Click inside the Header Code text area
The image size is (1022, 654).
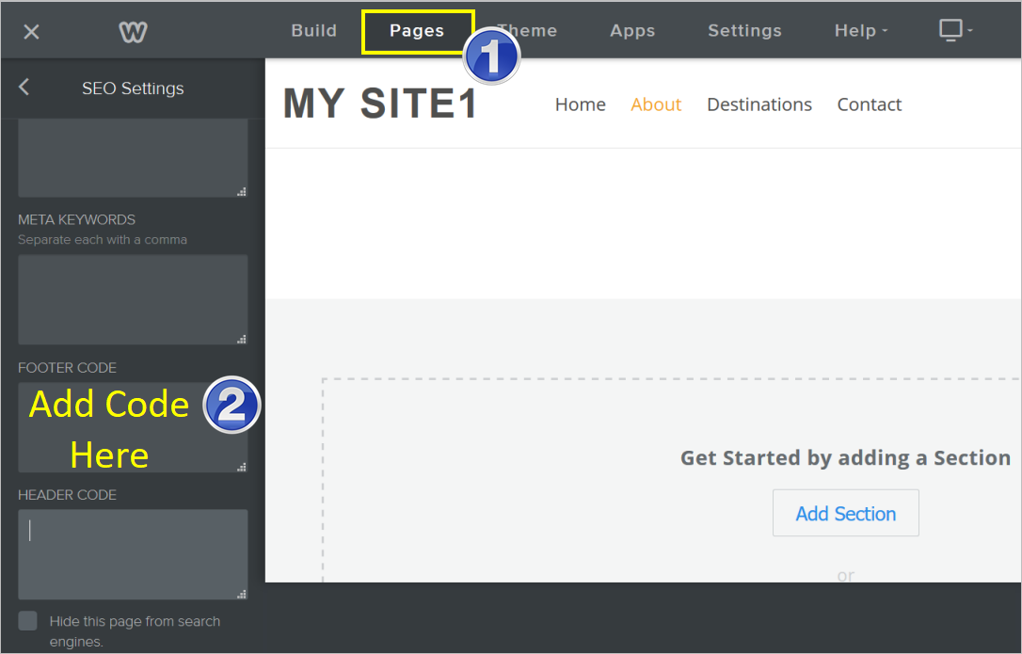pos(133,554)
